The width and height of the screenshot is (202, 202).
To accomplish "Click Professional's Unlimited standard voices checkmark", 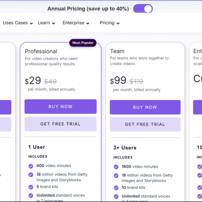I will (31, 196).
